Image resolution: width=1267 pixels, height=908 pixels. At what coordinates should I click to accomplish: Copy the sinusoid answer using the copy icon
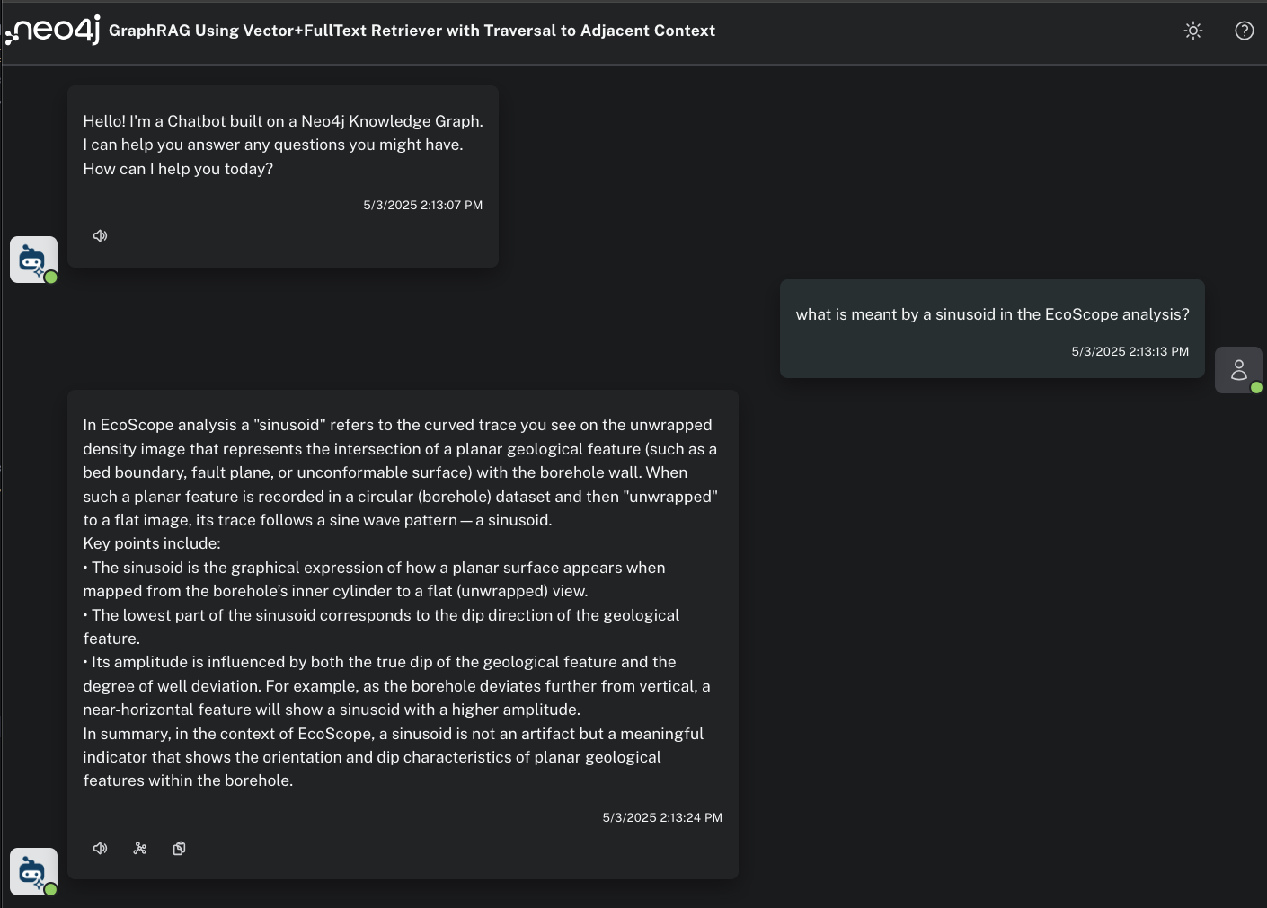tap(179, 848)
